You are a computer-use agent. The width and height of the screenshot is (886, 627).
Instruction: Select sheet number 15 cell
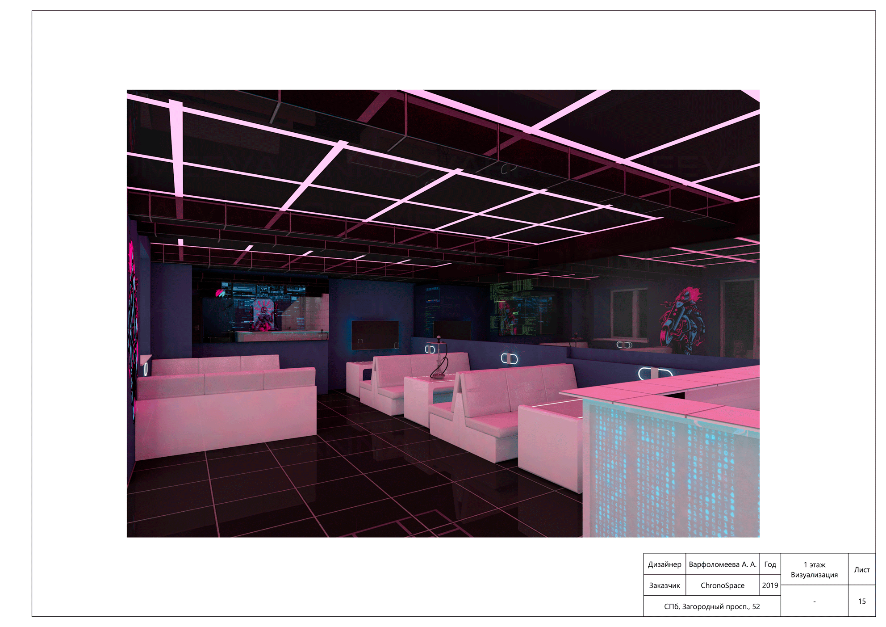pyautogui.click(x=861, y=601)
